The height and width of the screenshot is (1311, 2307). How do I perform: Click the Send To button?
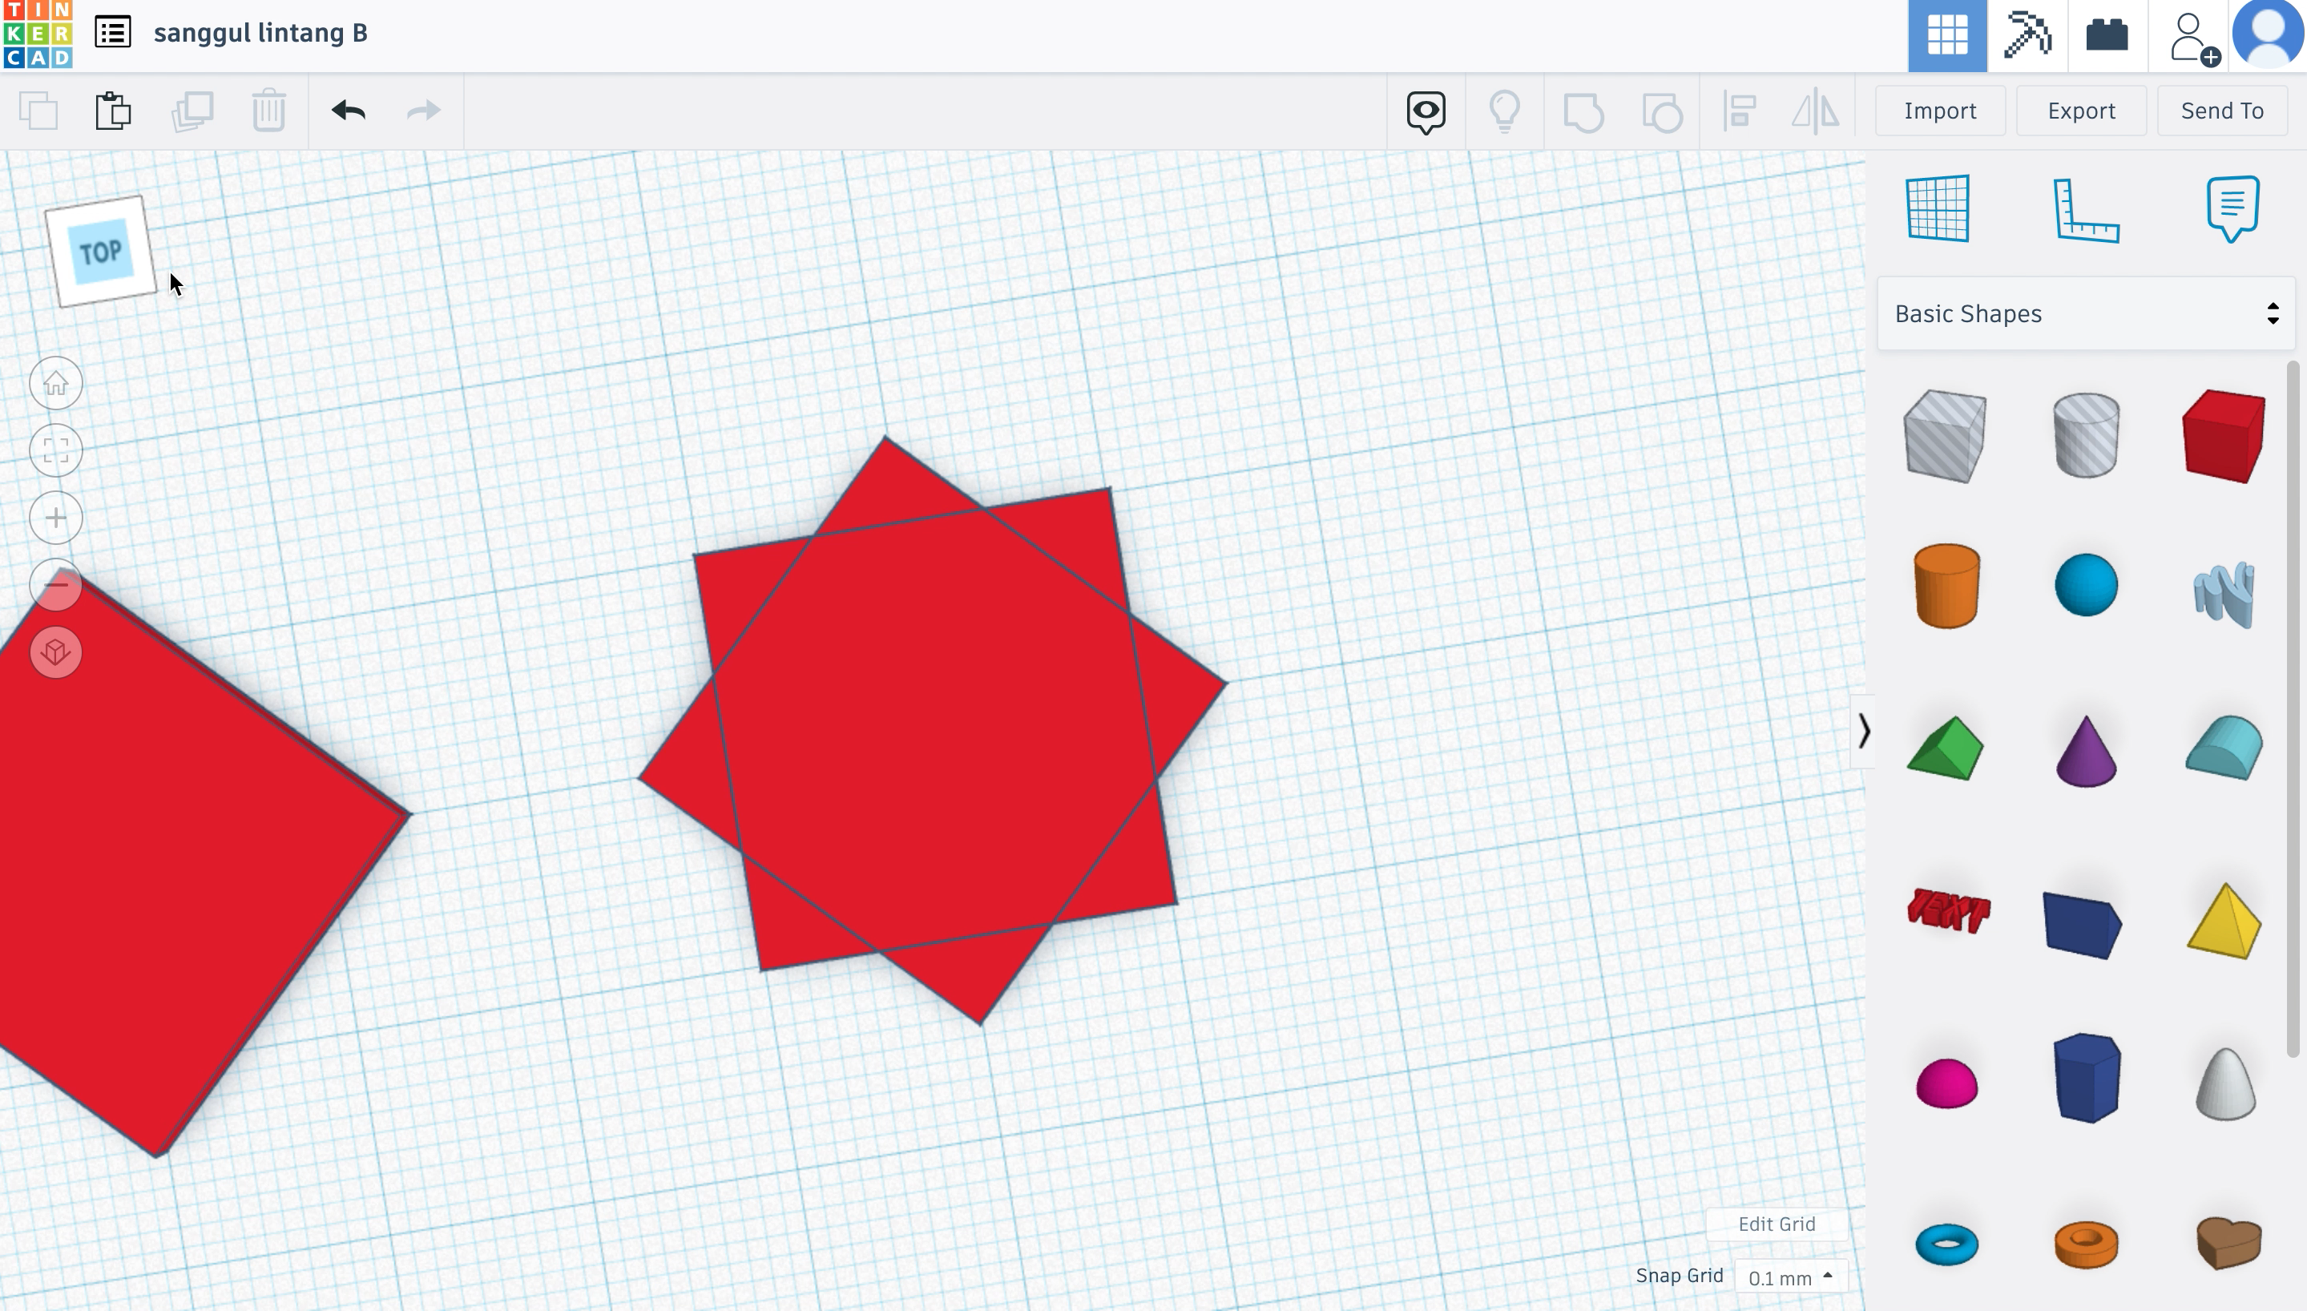click(x=2221, y=111)
